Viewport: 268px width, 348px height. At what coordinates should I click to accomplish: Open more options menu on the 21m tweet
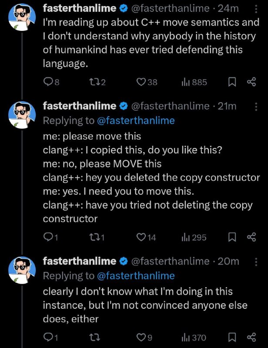(x=256, y=107)
